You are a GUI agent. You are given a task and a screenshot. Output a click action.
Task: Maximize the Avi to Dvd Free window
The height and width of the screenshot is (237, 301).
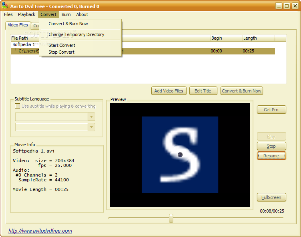click(287, 6)
